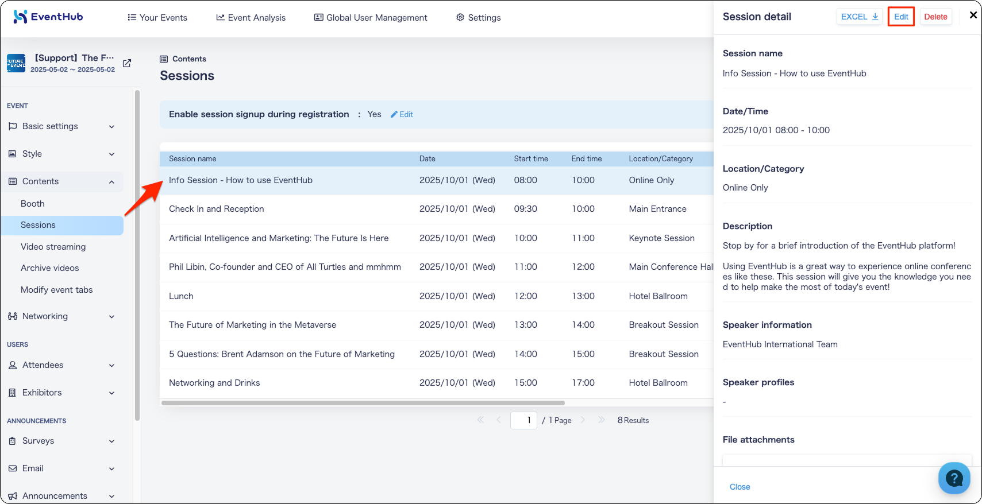982x504 pixels.
Task: Select 'The Future of Marketing in the Metaverse'
Action: click(437, 325)
